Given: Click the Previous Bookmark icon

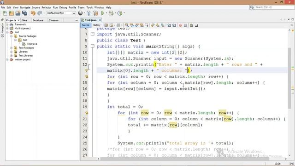Looking at the screenshot, I should [153, 25].
